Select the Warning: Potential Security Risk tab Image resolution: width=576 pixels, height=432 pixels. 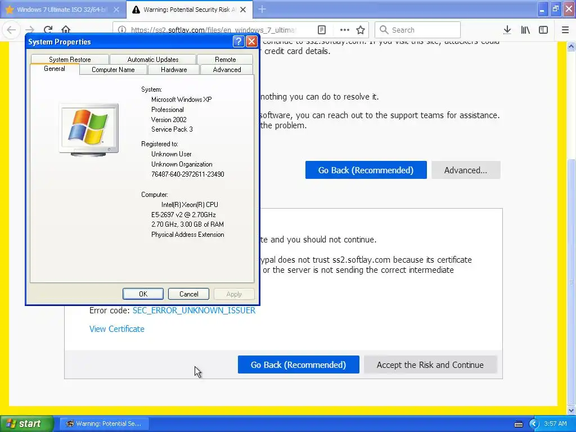189,10
